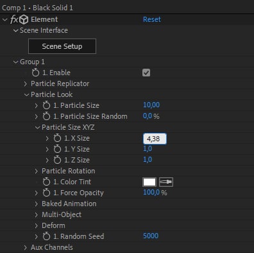
Task: Toggle stopwatch for 1. Y Size
Action: tap(57, 149)
